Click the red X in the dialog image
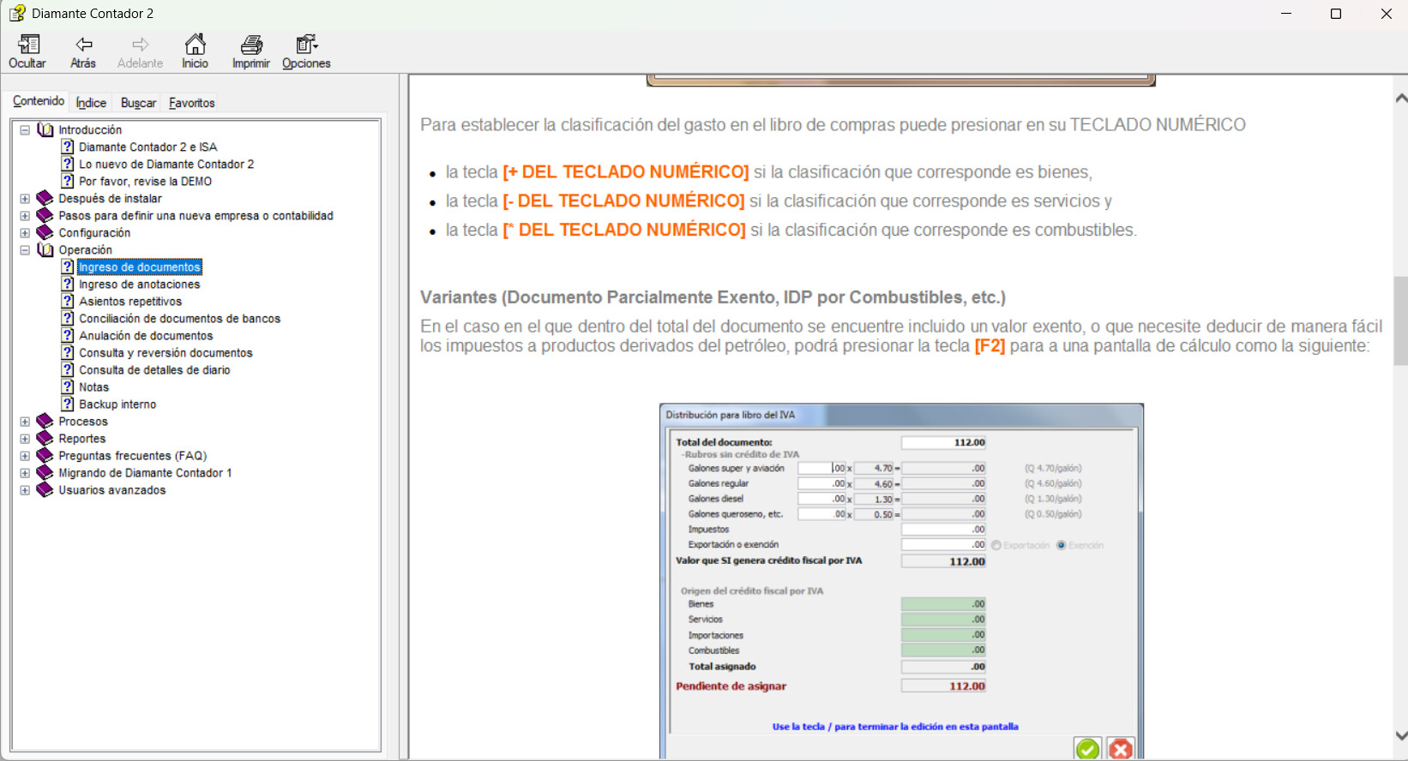Screen dimensions: 1408x761 (1120, 749)
